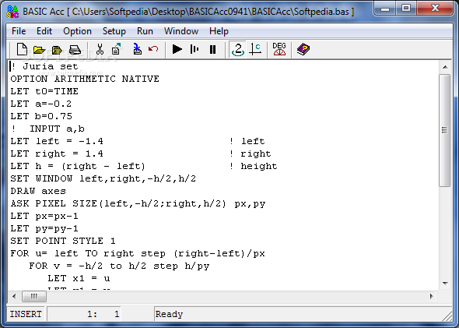This screenshot has height=328, width=459.
Task: Cut selection with scissors icon
Action: click(100, 49)
